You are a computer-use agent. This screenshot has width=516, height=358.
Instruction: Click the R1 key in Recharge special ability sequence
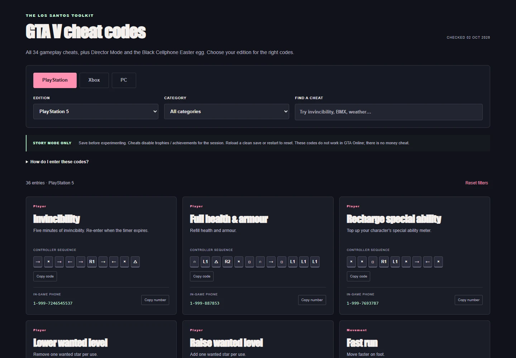click(x=384, y=262)
